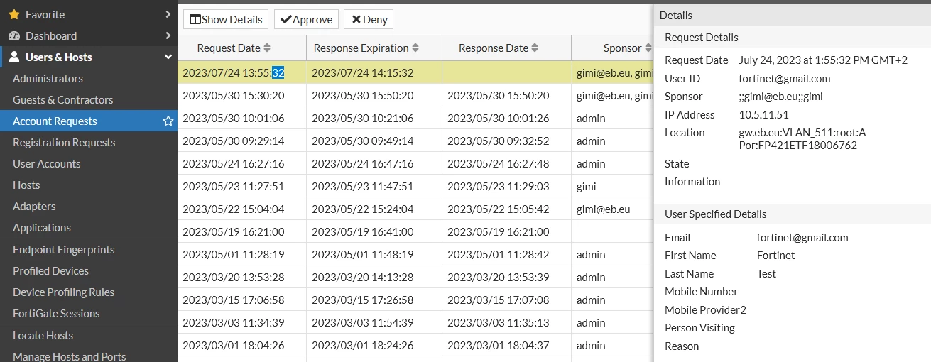Open the Adapters page
931x362 pixels.
click(34, 207)
